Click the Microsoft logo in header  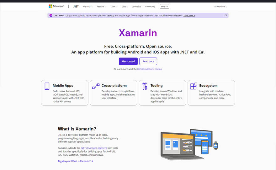[56, 6]
